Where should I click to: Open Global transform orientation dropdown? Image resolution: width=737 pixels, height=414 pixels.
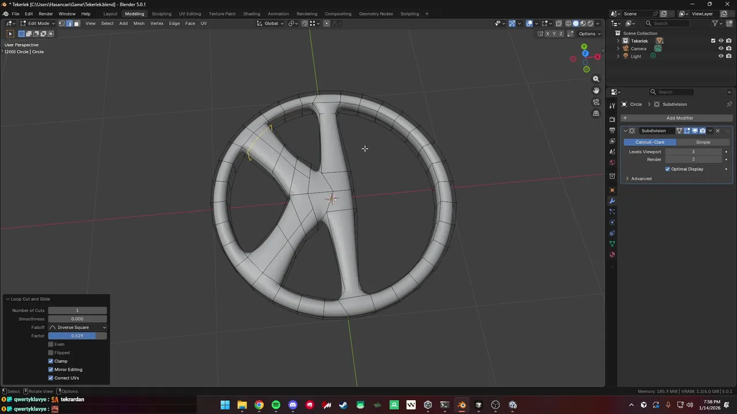(x=270, y=24)
